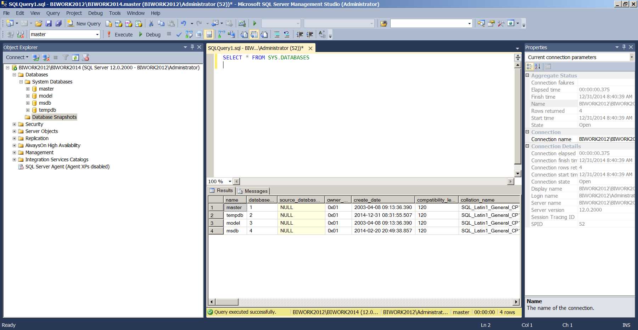Open Activity Monitor icon in top toolbar
638x330 pixels.
coord(242,23)
